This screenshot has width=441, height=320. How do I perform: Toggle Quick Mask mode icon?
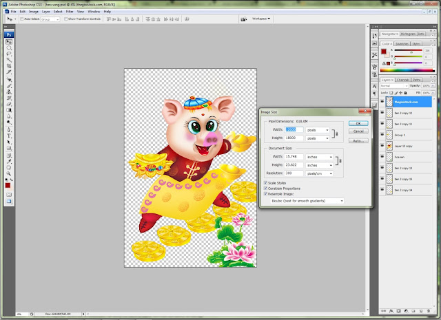point(9,195)
